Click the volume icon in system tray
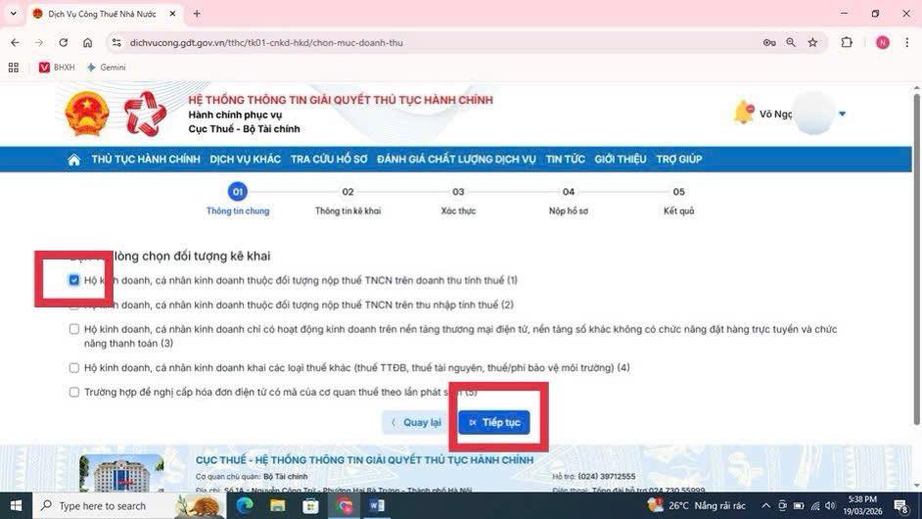This screenshot has width=922, height=519. coord(830,505)
